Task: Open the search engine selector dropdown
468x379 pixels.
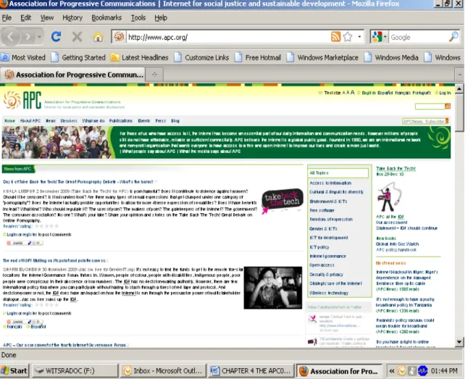Action: [379, 37]
